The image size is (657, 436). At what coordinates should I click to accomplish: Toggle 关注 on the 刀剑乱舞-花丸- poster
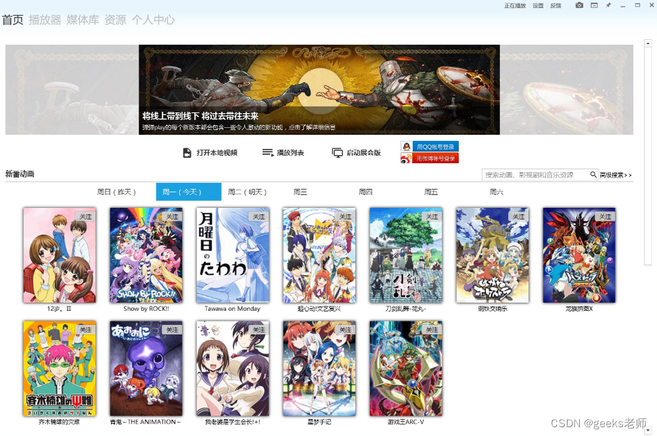point(432,217)
